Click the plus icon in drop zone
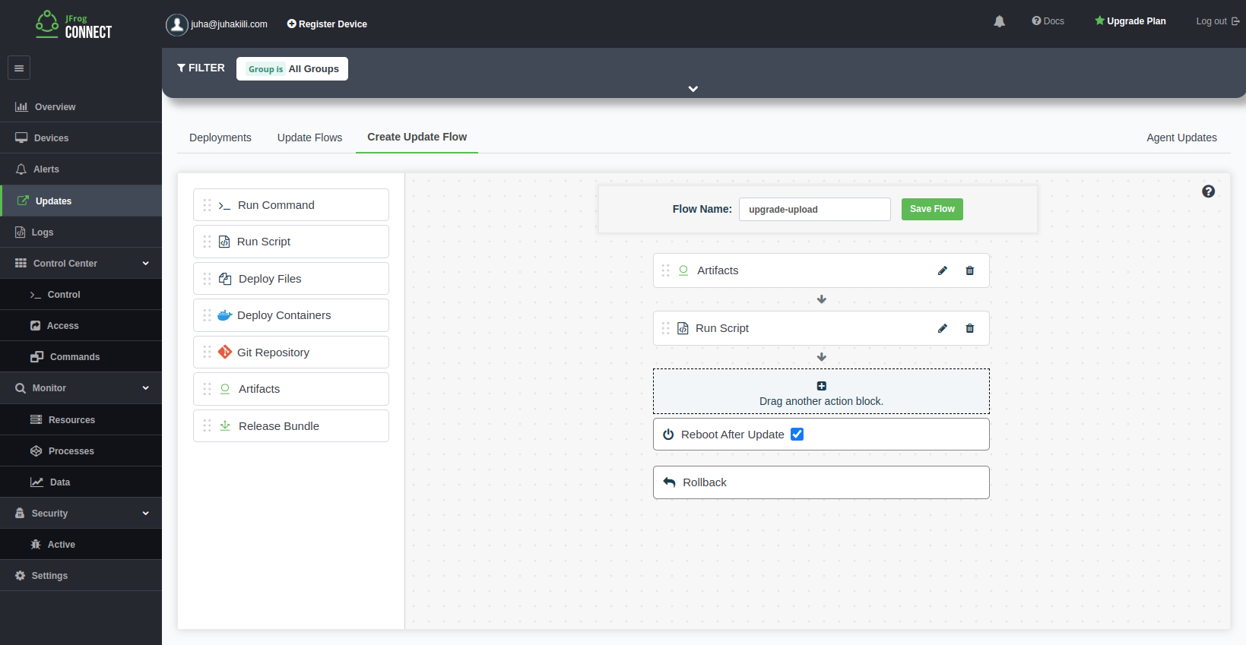The width and height of the screenshot is (1246, 645). [x=821, y=386]
